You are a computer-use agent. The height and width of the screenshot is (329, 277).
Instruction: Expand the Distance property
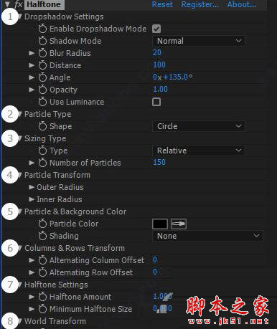tap(32, 65)
